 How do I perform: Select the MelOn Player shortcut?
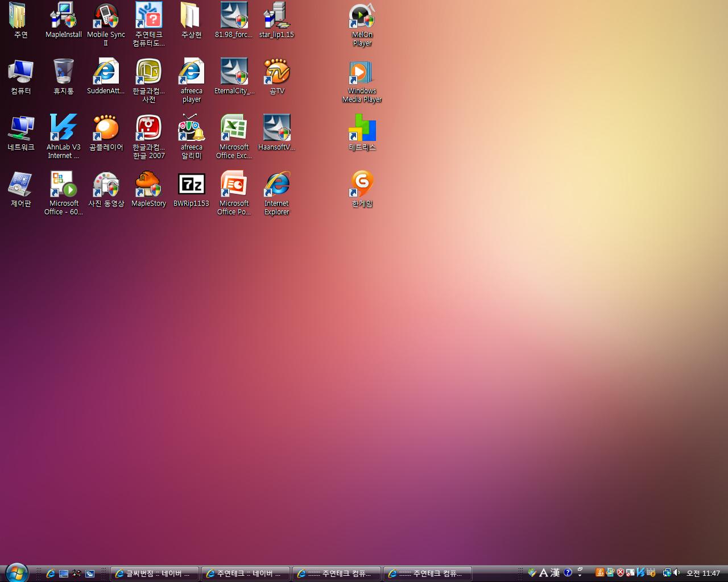[362, 24]
